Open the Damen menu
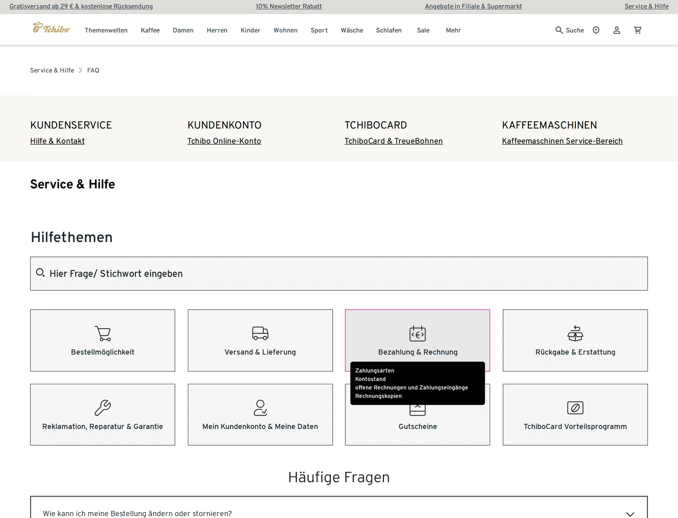The height and width of the screenshot is (518, 678). pos(183,30)
